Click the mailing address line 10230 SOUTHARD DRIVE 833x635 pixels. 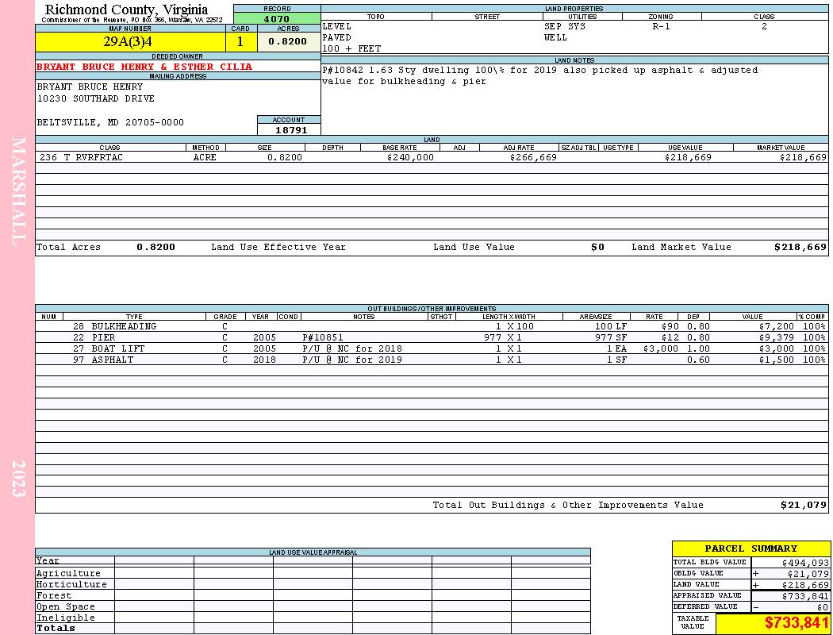point(96,99)
